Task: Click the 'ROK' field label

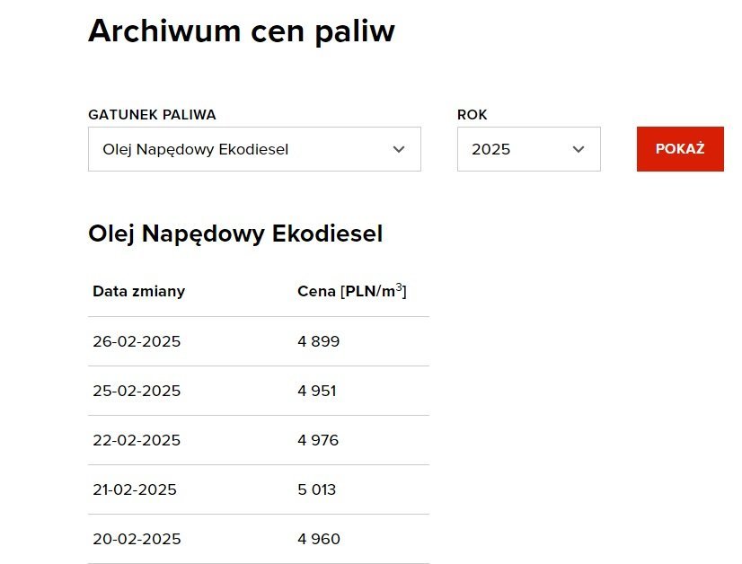Action: tap(473, 115)
